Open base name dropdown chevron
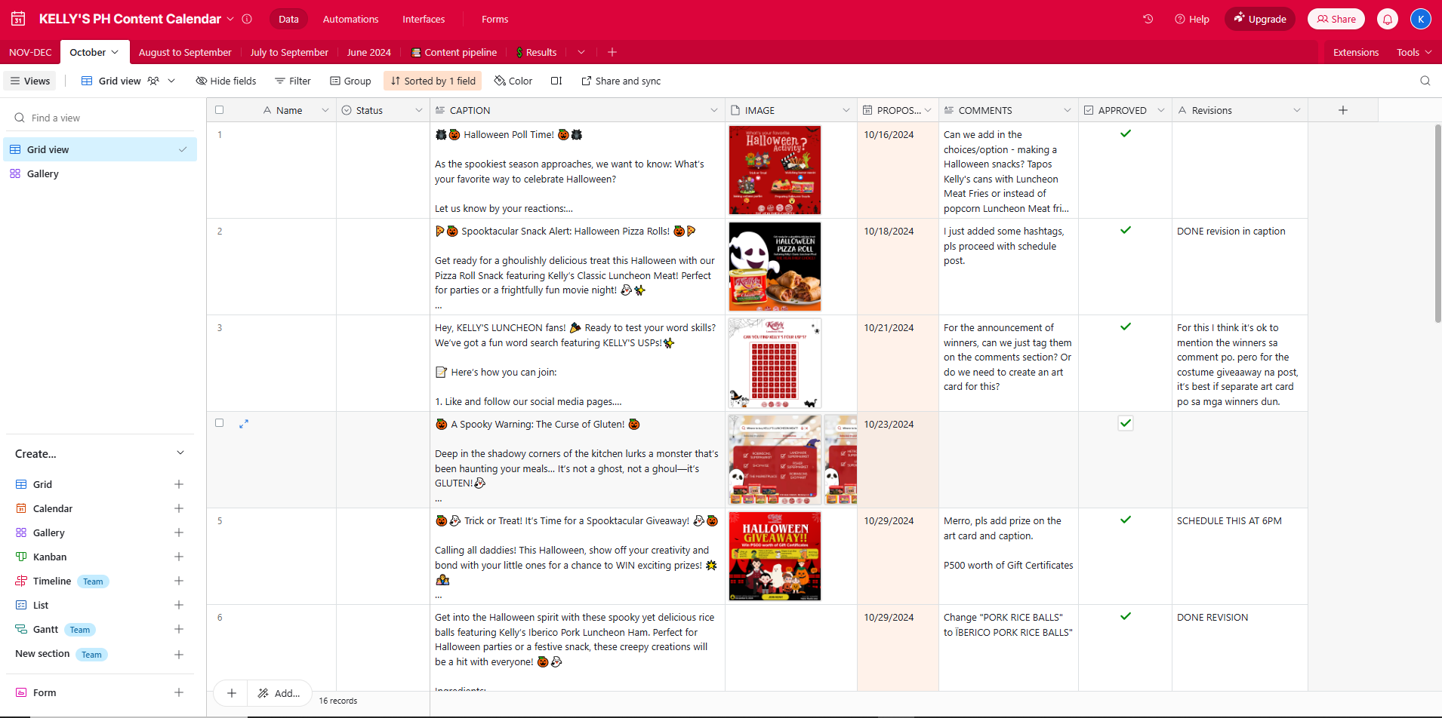The height and width of the screenshot is (718, 1442). (230, 19)
